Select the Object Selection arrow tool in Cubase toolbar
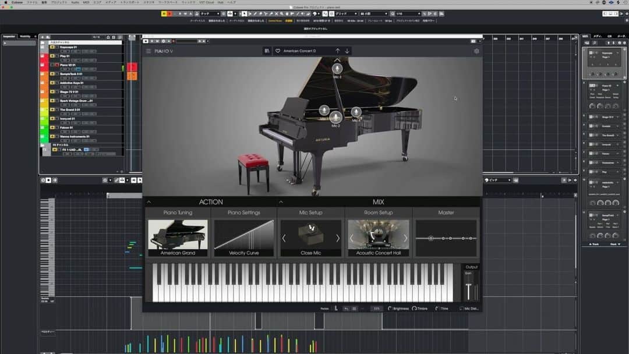The height and width of the screenshot is (354, 629). 244,13
